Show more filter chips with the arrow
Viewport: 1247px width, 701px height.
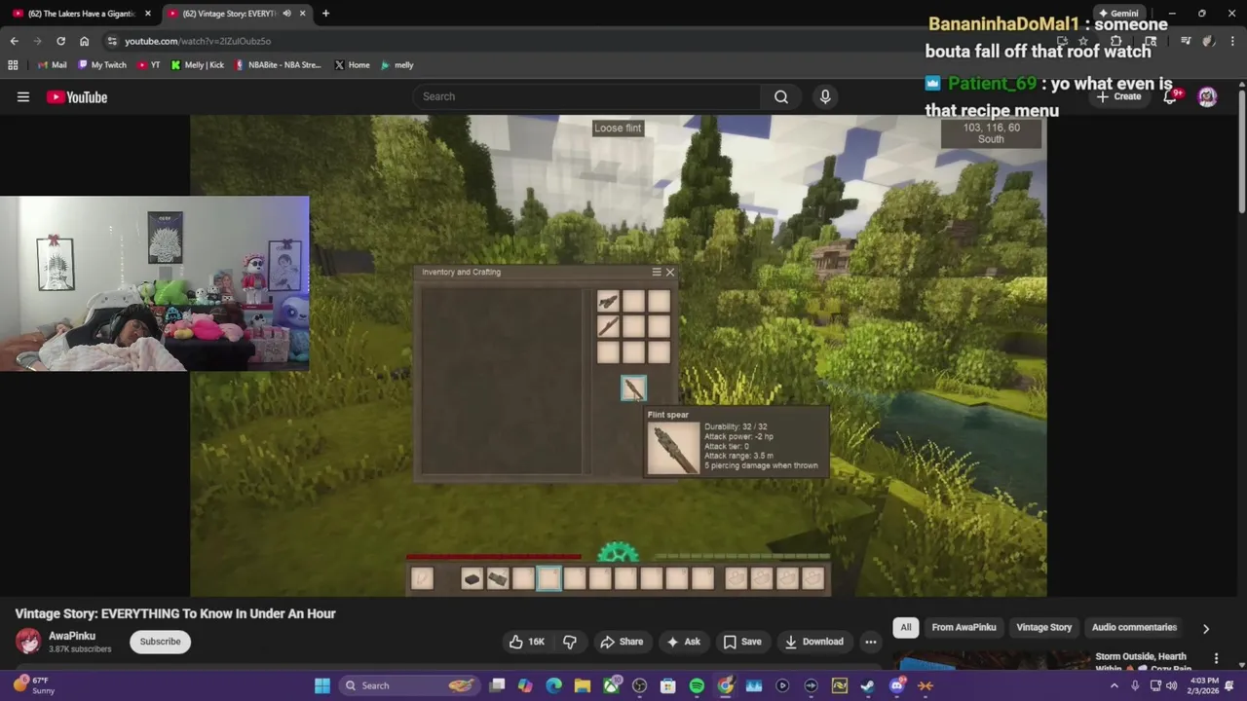click(x=1206, y=629)
